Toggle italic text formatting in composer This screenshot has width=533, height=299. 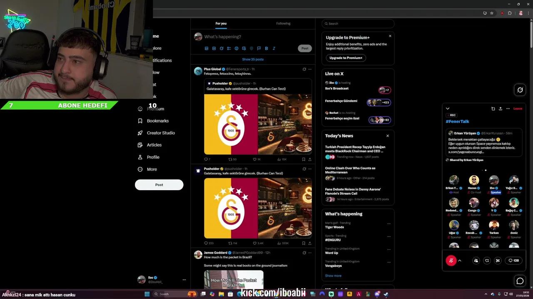[x=274, y=49]
